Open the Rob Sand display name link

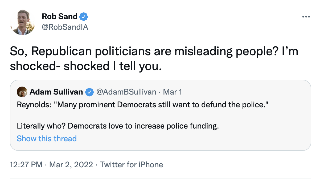tap(60, 17)
